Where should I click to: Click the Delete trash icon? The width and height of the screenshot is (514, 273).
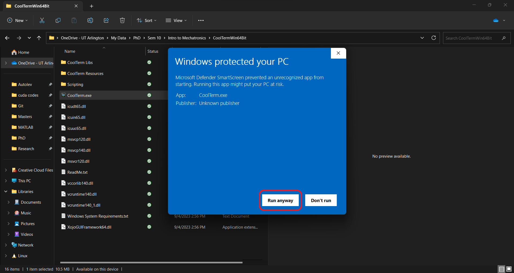(122, 20)
